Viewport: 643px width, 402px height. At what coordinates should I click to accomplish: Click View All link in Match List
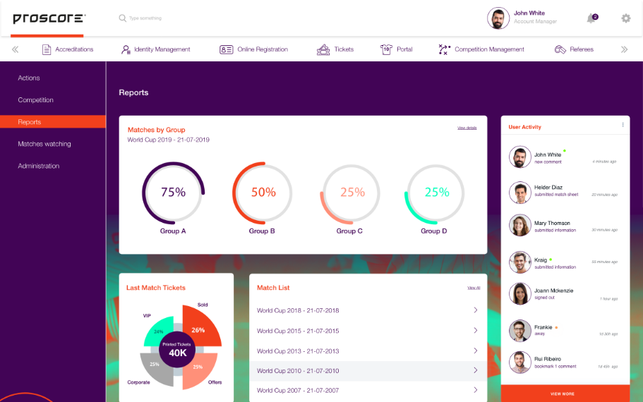click(474, 288)
